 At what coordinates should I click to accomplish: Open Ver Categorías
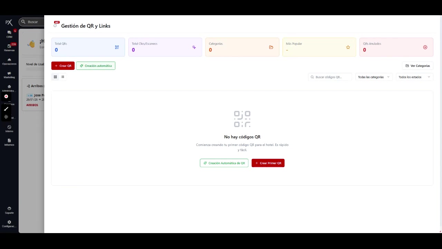[x=417, y=66]
